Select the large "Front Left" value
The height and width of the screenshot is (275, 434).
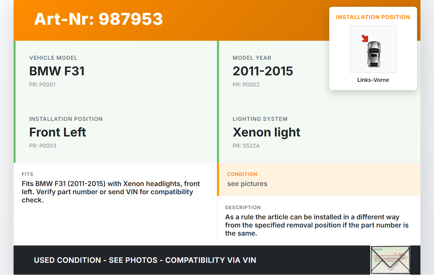[58, 132]
